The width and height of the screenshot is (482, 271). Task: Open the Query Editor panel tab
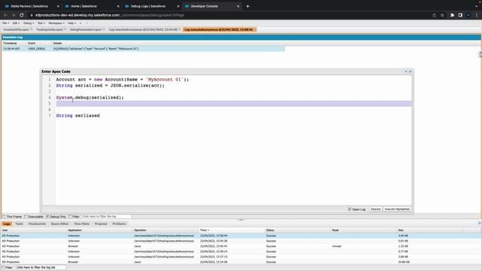click(59, 224)
